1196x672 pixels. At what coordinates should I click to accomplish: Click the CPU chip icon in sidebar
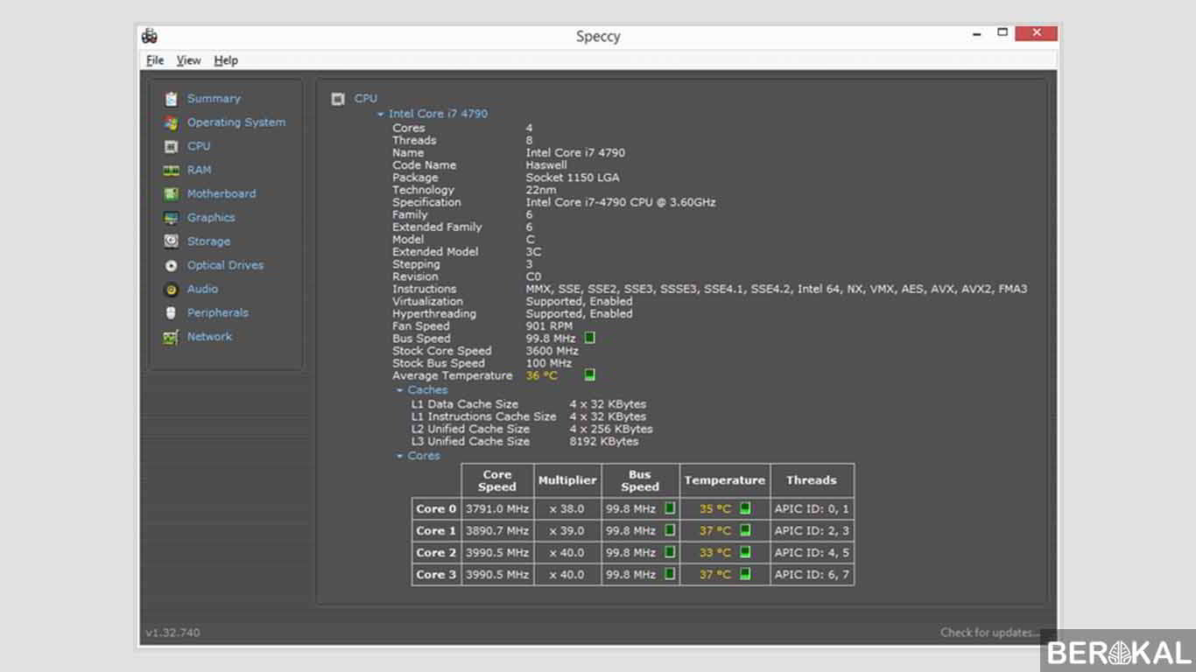(171, 146)
